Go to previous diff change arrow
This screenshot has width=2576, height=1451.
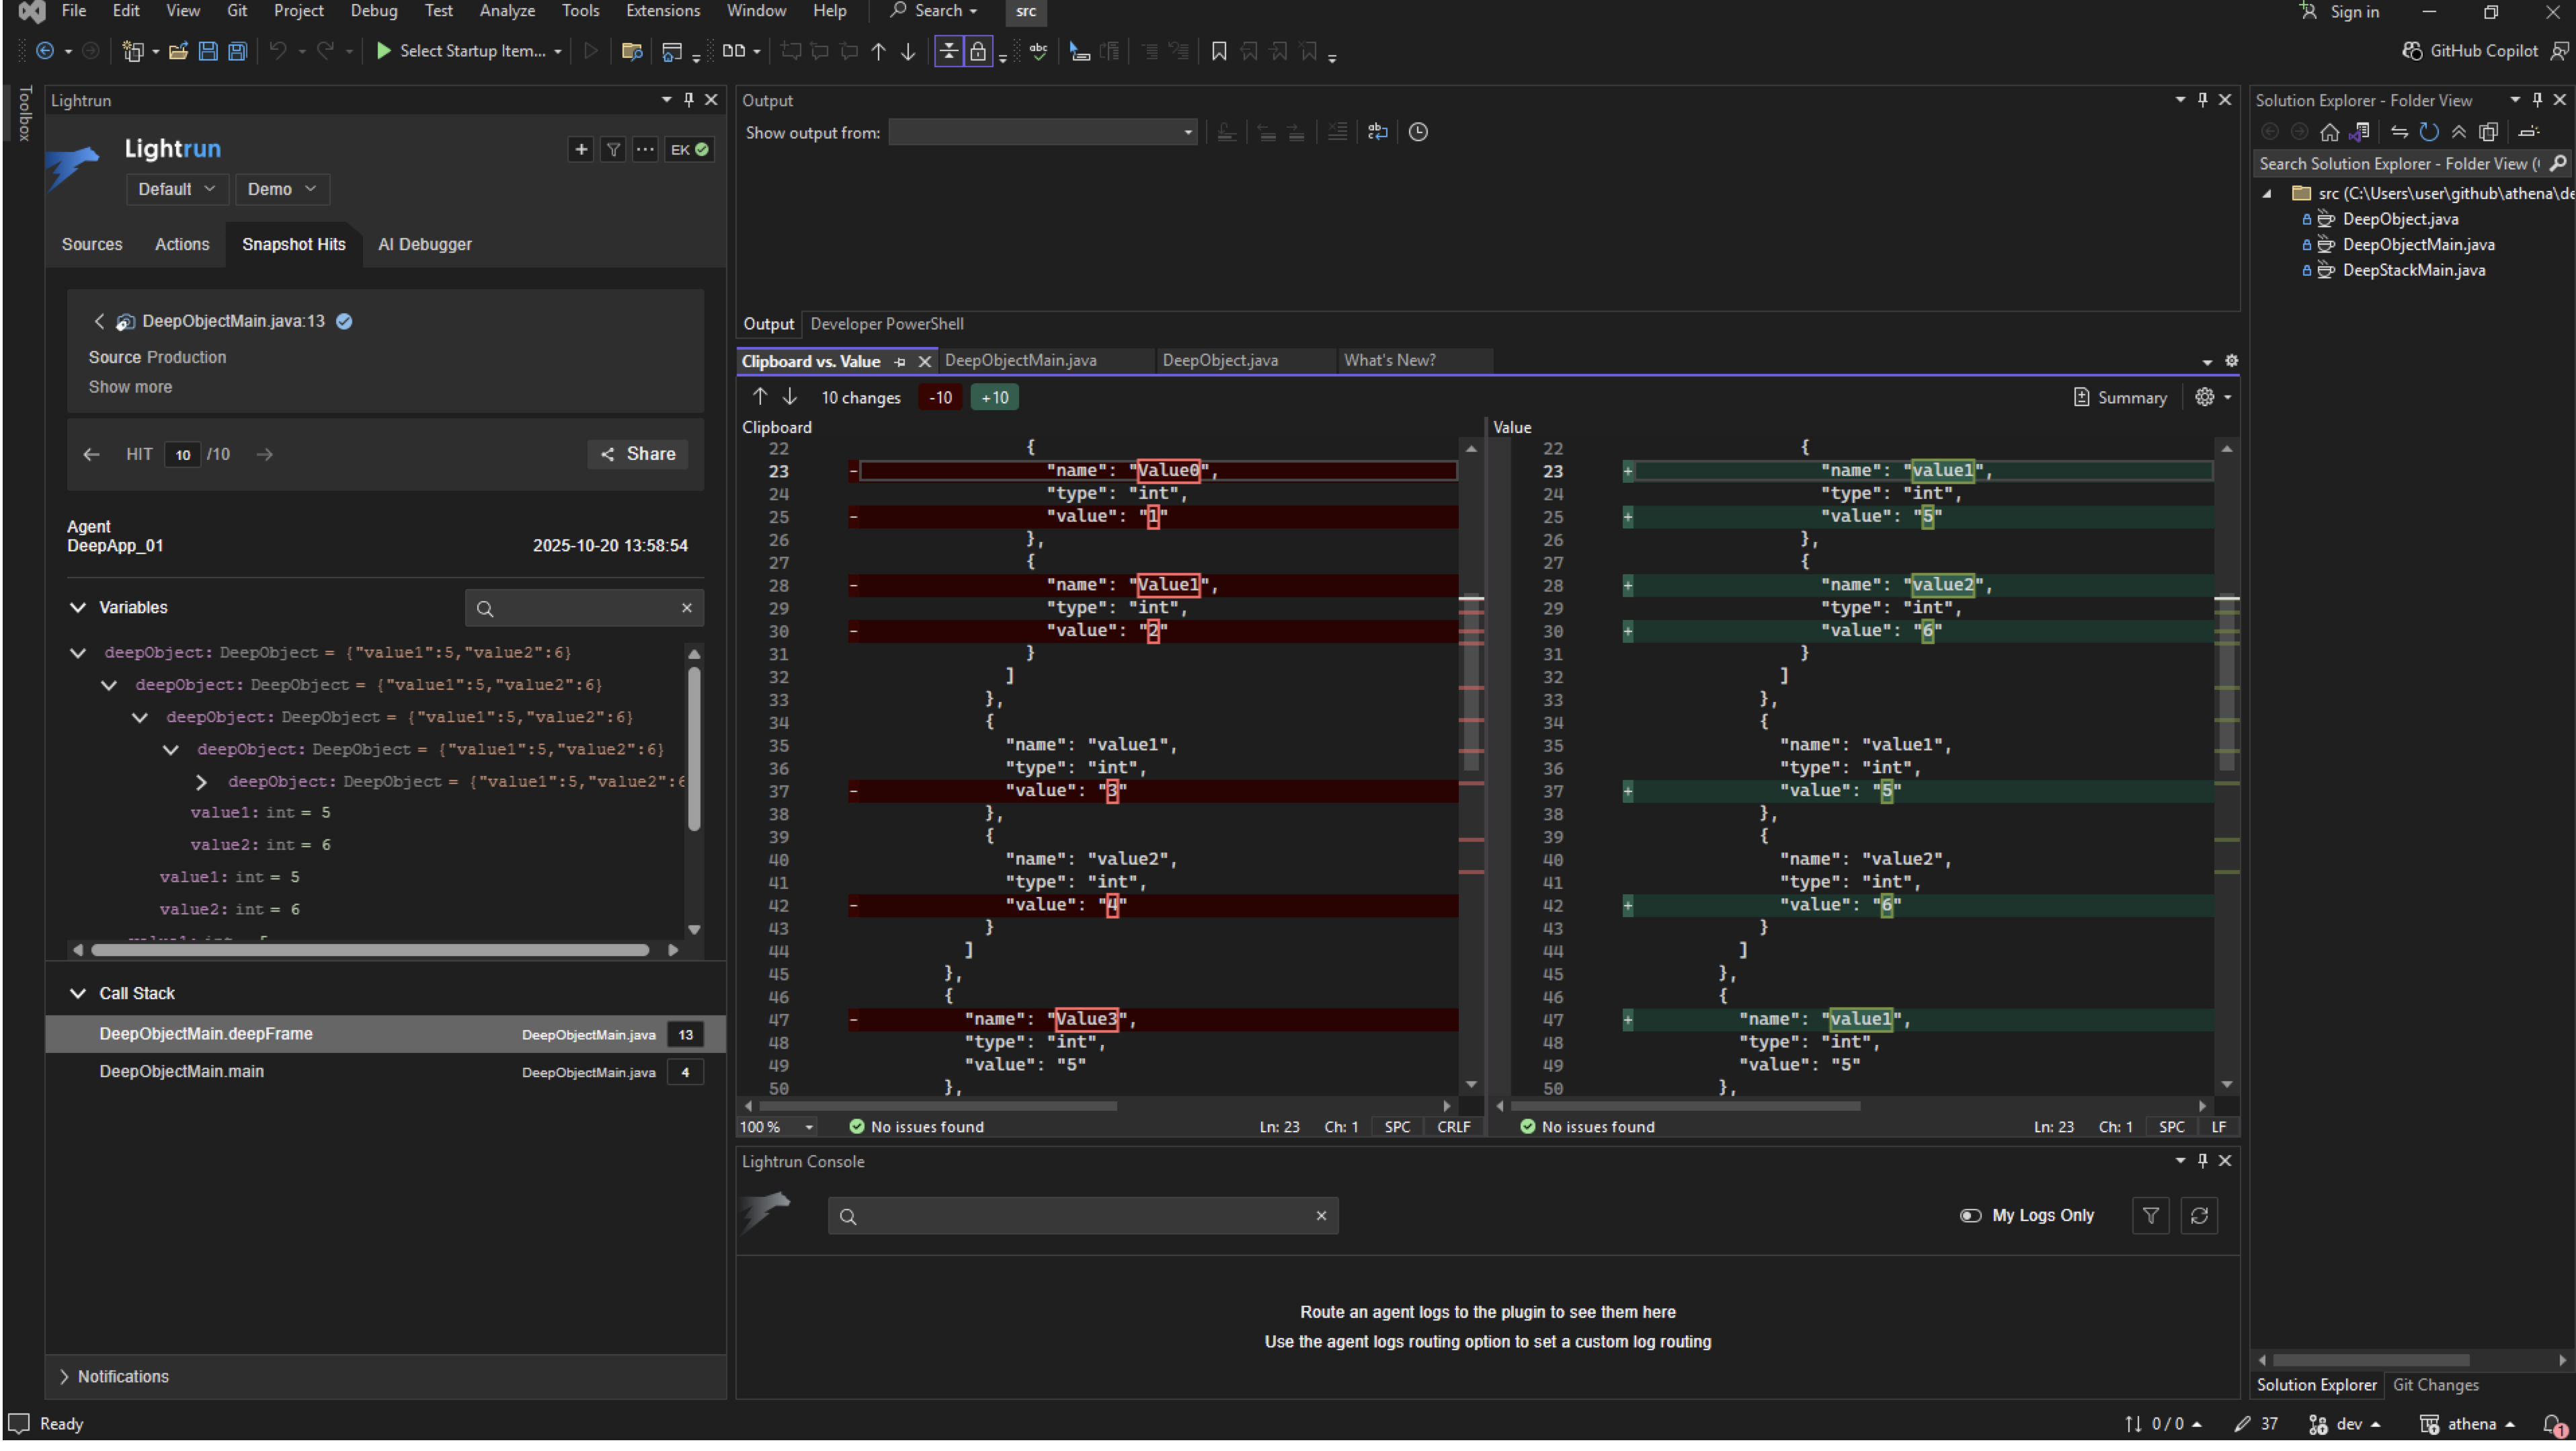coord(760,398)
